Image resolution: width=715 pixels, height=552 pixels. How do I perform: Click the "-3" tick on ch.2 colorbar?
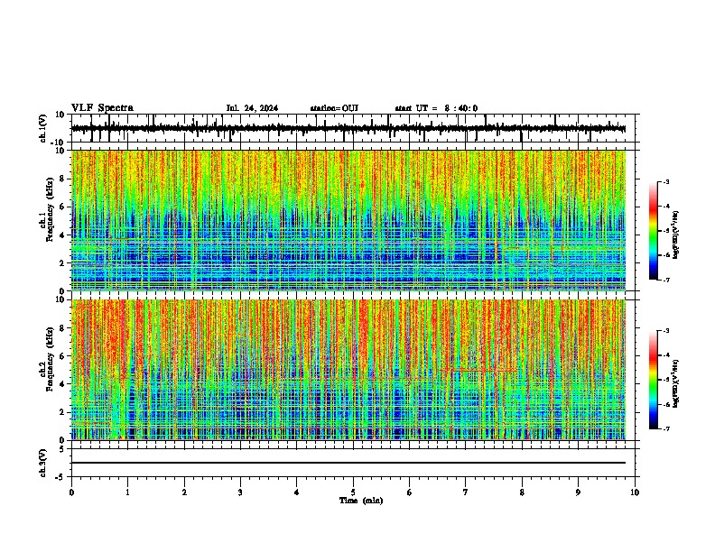point(666,331)
